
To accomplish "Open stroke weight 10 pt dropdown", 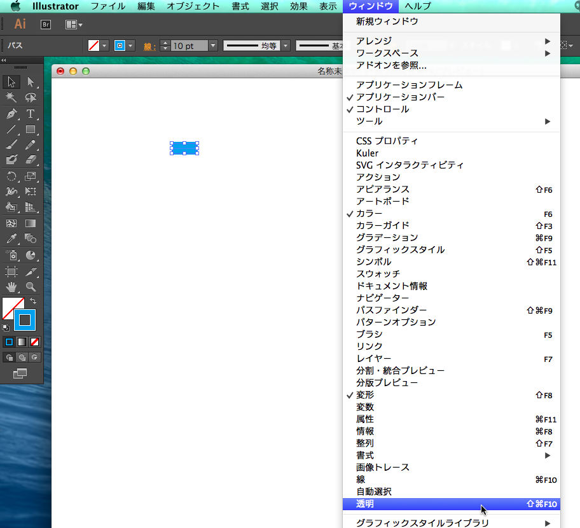I will (x=212, y=46).
